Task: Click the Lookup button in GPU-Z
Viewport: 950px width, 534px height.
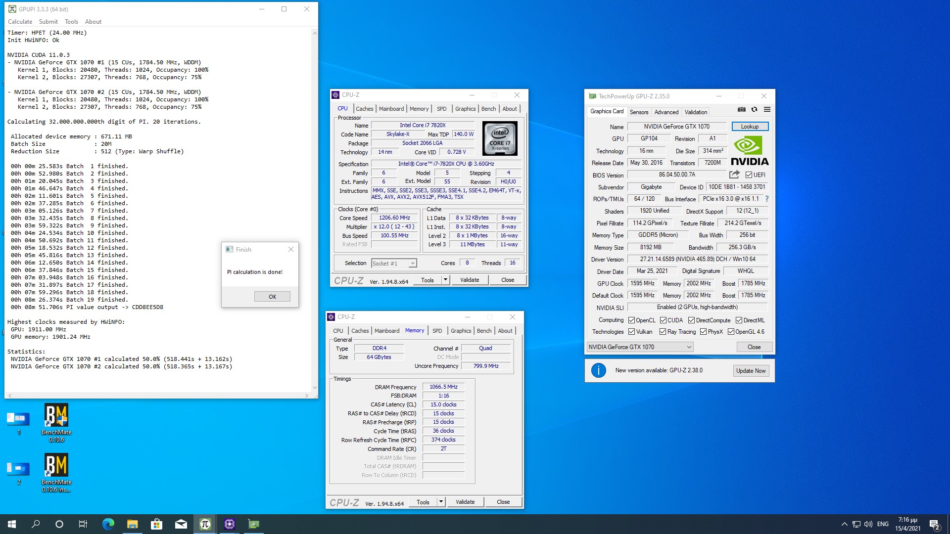Action: click(x=750, y=127)
